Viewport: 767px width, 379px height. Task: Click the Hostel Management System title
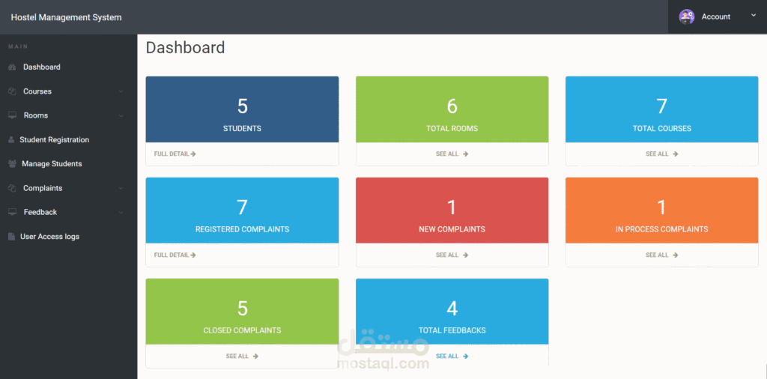click(66, 18)
